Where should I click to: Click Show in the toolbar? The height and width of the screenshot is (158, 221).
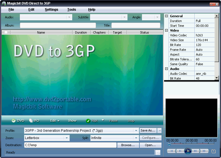point(72,121)
